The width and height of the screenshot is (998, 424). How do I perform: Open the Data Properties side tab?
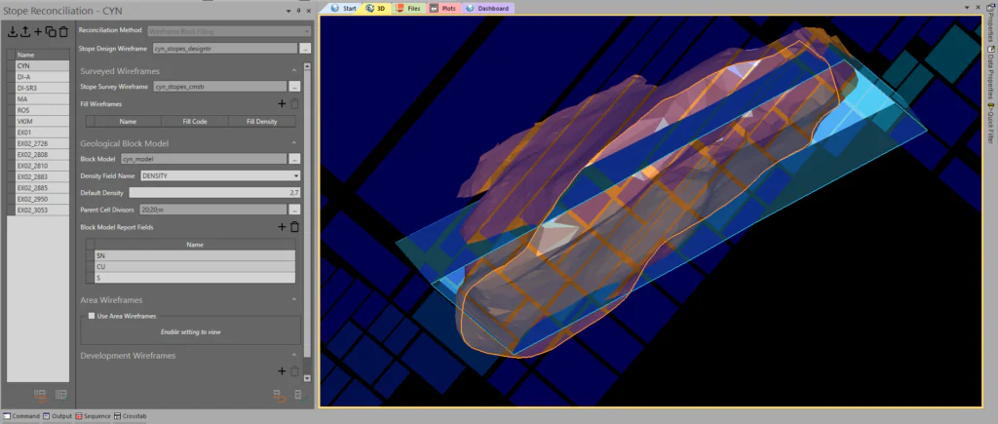pos(990,71)
